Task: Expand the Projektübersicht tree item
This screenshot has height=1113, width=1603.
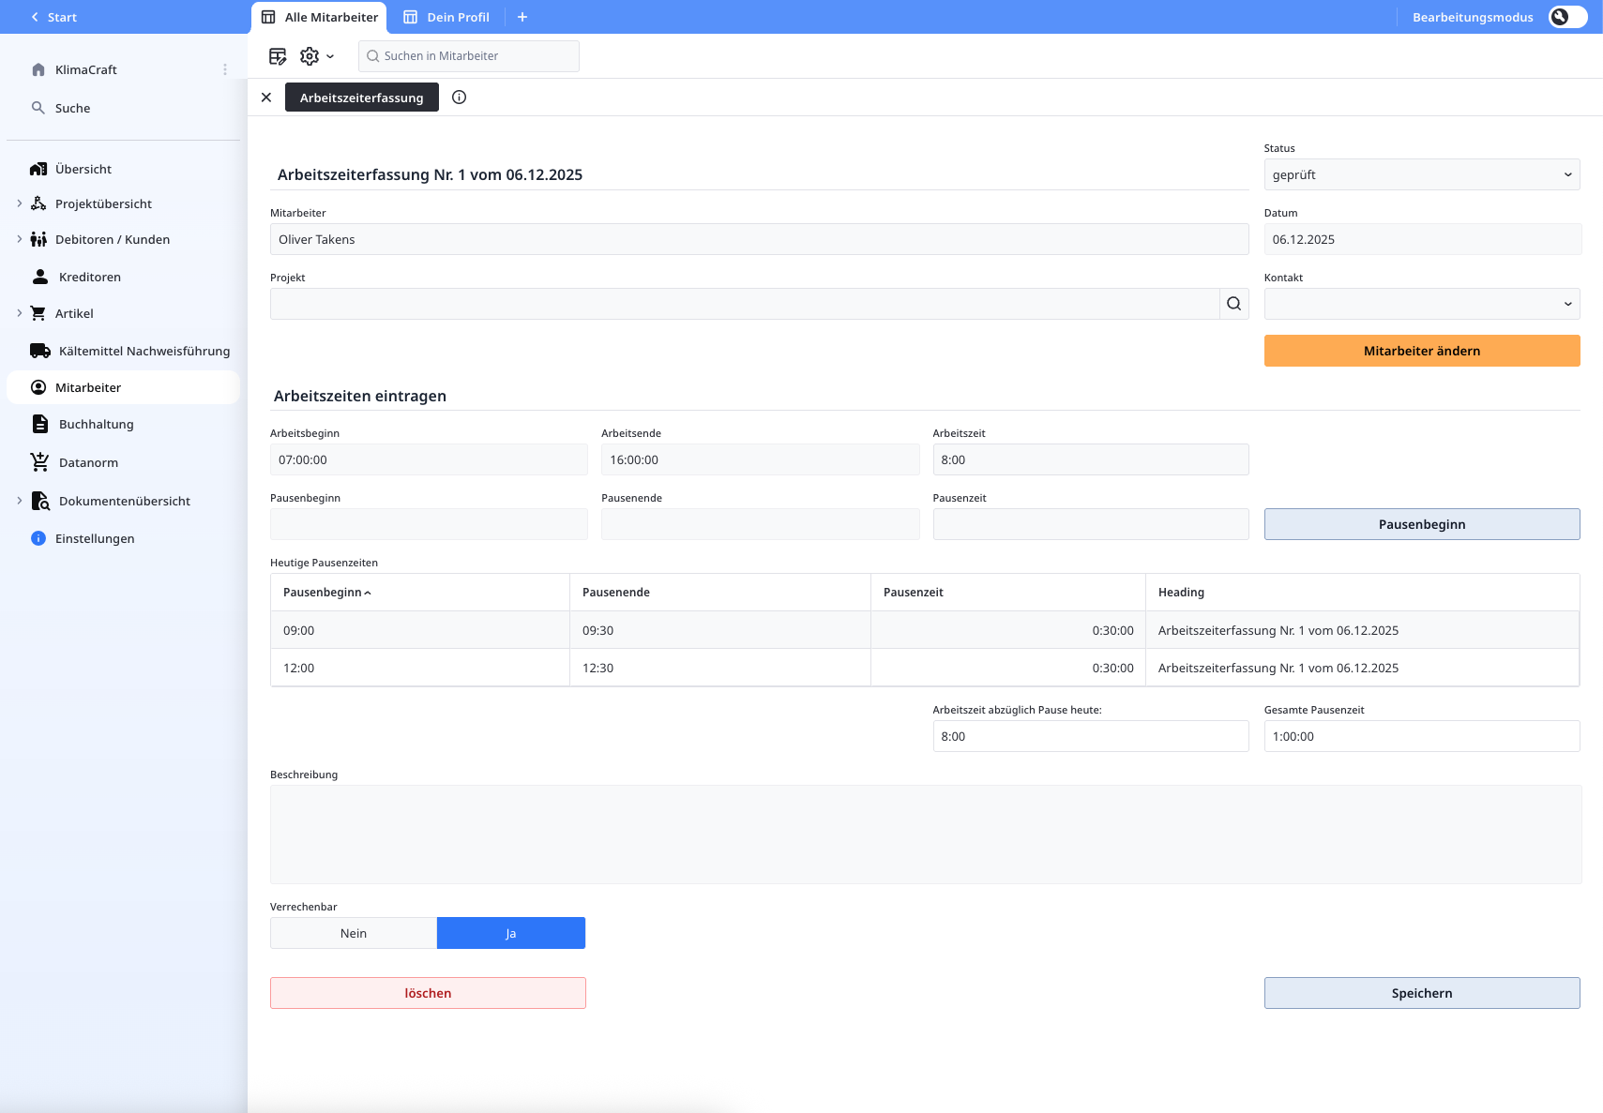Action: (x=20, y=203)
